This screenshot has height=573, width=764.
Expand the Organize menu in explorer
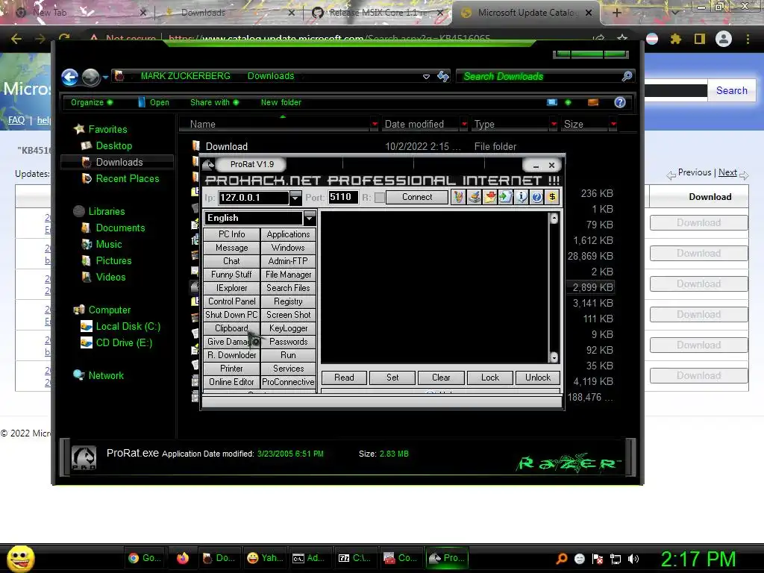click(x=92, y=102)
